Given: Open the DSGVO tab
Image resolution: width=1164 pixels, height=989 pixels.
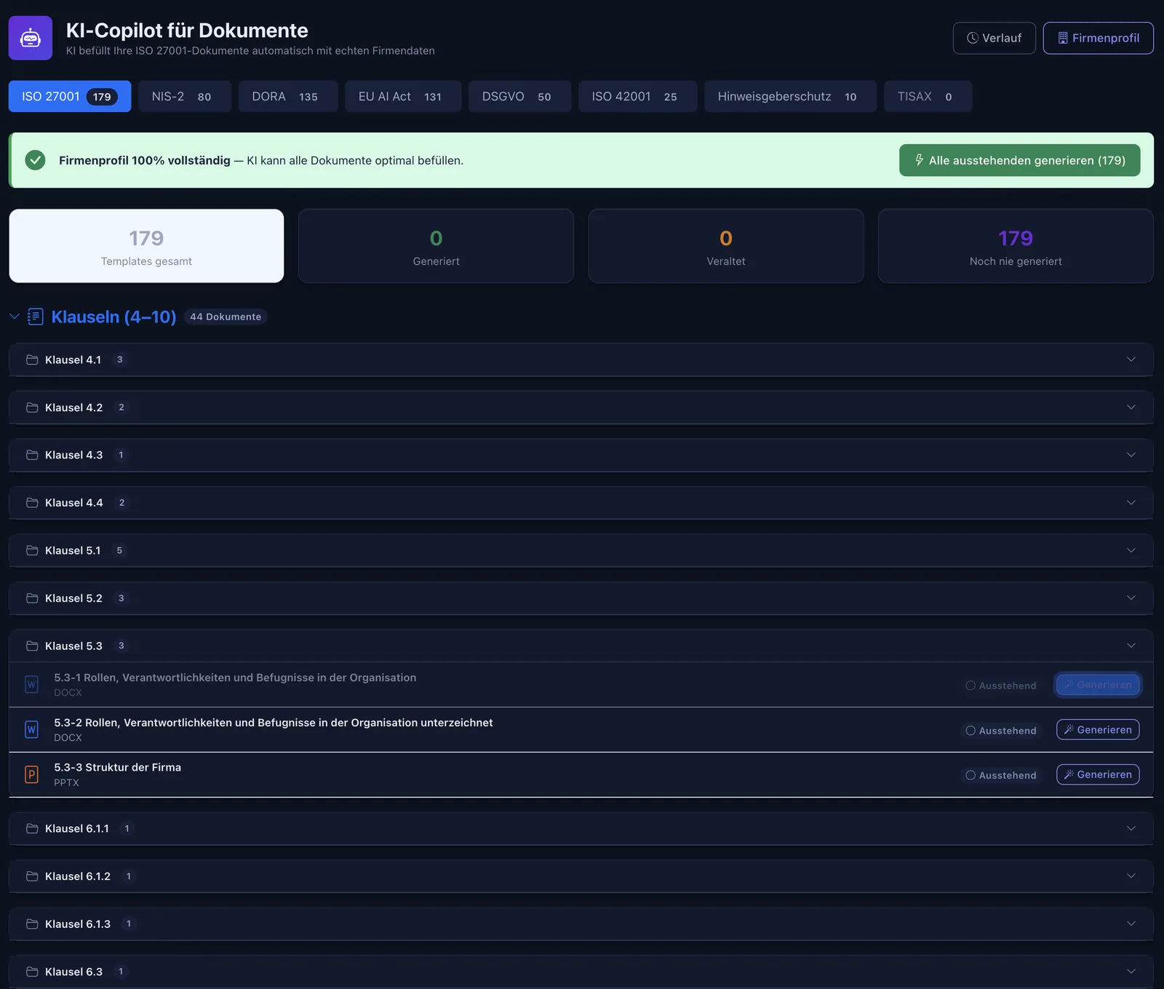Looking at the screenshot, I should [519, 96].
